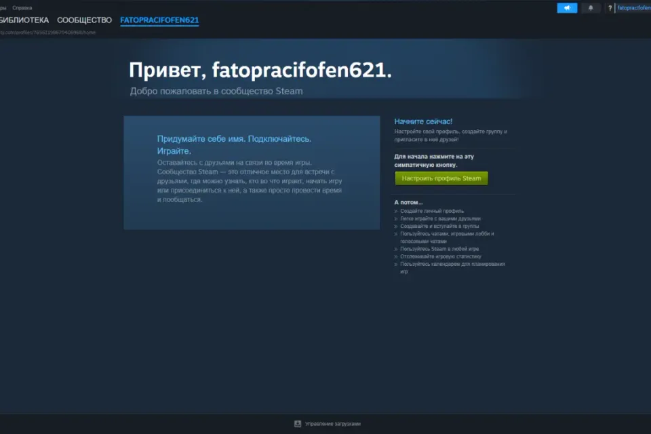Open the fatopracifofen account name dropdown
This screenshot has height=434, width=651.
coord(633,8)
